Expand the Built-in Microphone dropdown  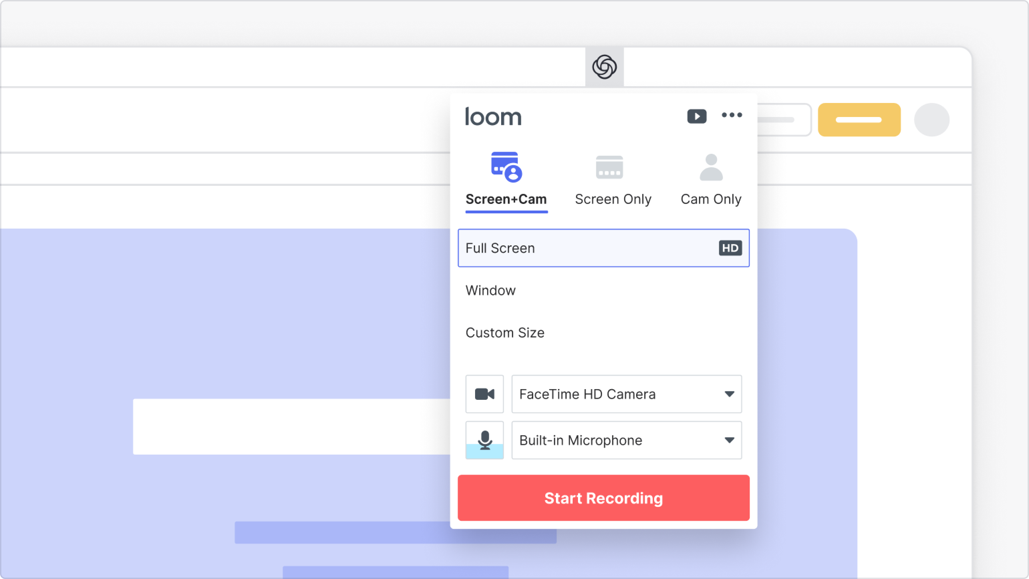(x=730, y=440)
